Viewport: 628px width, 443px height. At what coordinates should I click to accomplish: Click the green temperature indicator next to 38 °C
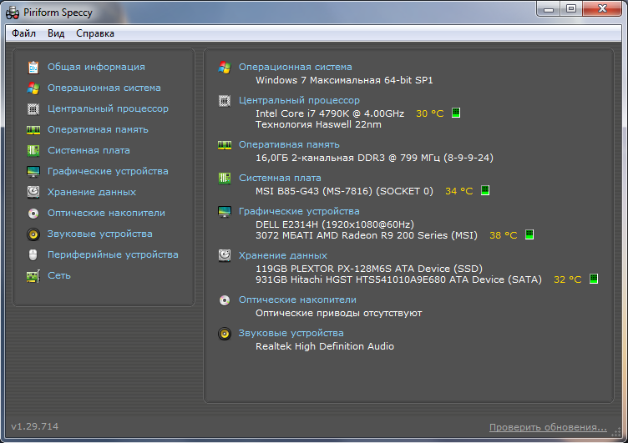tap(529, 234)
